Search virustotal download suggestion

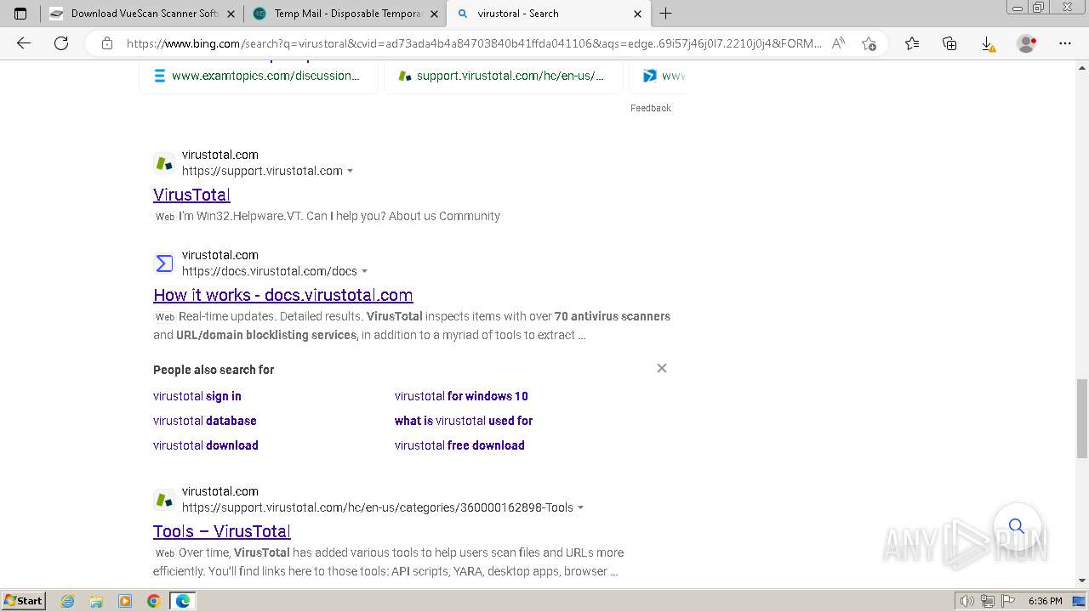(206, 445)
